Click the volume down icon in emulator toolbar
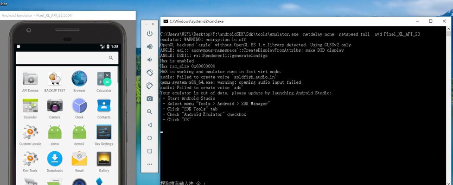453x185 pixels. coord(149,60)
